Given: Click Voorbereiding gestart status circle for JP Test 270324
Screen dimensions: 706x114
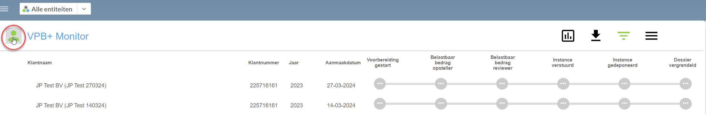Looking at the screenshot, I should (380, 84).
